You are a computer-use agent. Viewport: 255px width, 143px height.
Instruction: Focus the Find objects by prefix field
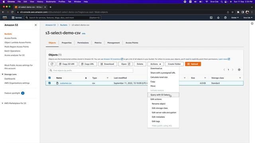pos(91,70)
